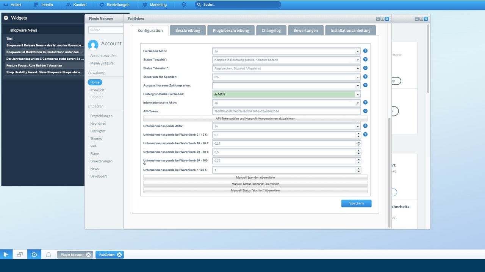Open the window switcher icon in taskbar
This screenshot has height=272, width=485.
20,255
